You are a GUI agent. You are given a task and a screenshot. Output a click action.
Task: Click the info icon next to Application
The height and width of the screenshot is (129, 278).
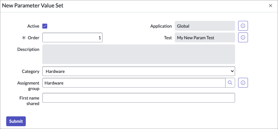pyautogui.click(x=243, y=26)
